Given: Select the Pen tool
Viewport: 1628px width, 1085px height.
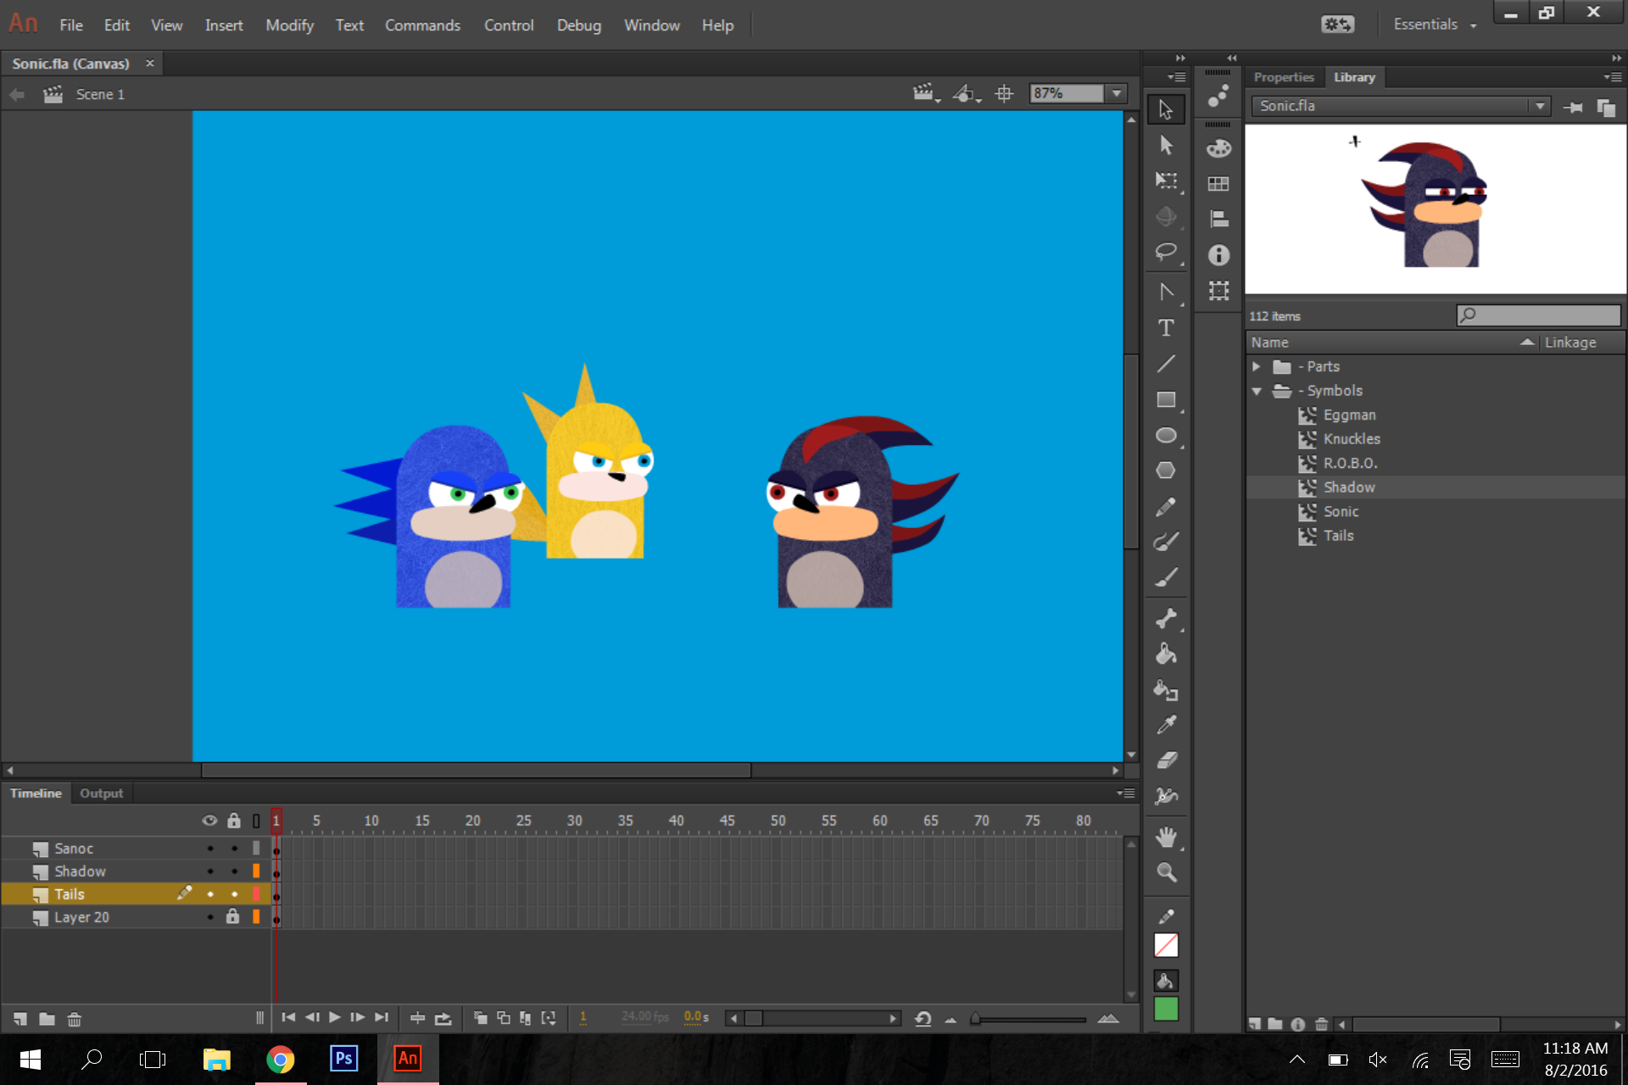Looking at the screenshot, I should 1166,292.
